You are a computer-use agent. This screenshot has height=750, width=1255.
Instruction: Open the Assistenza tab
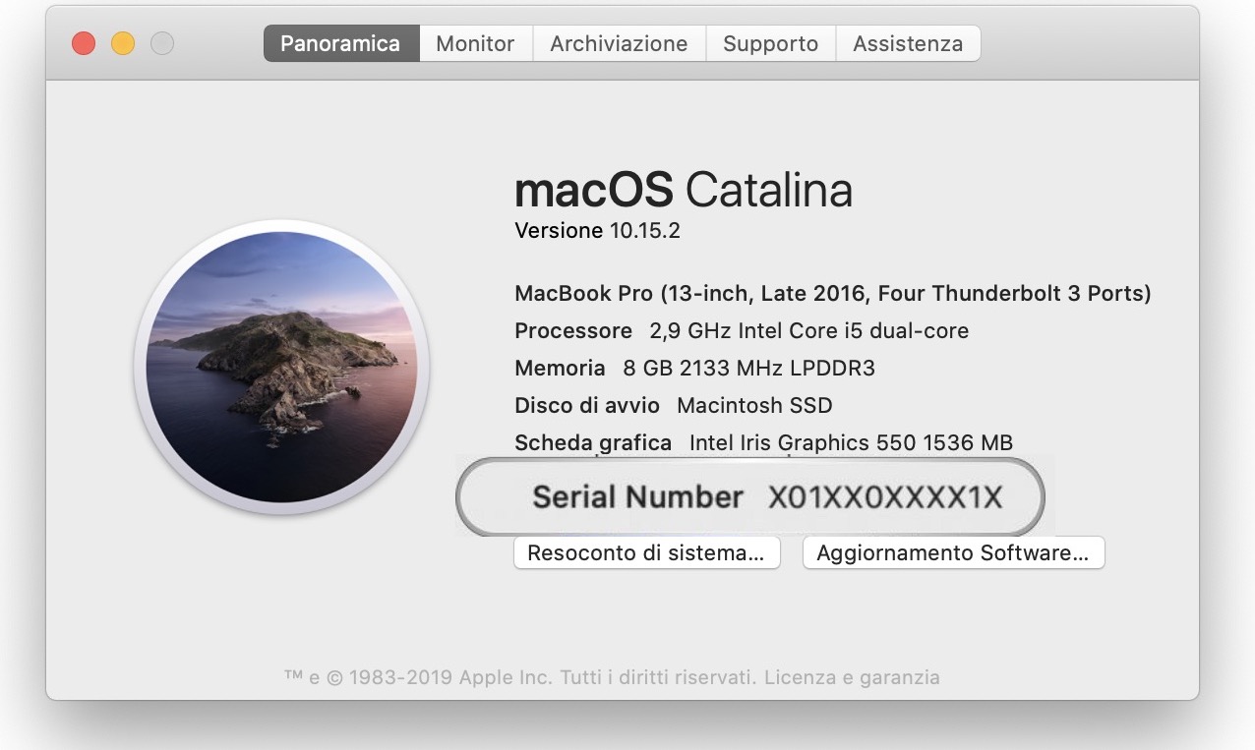(x=907, y=43)
